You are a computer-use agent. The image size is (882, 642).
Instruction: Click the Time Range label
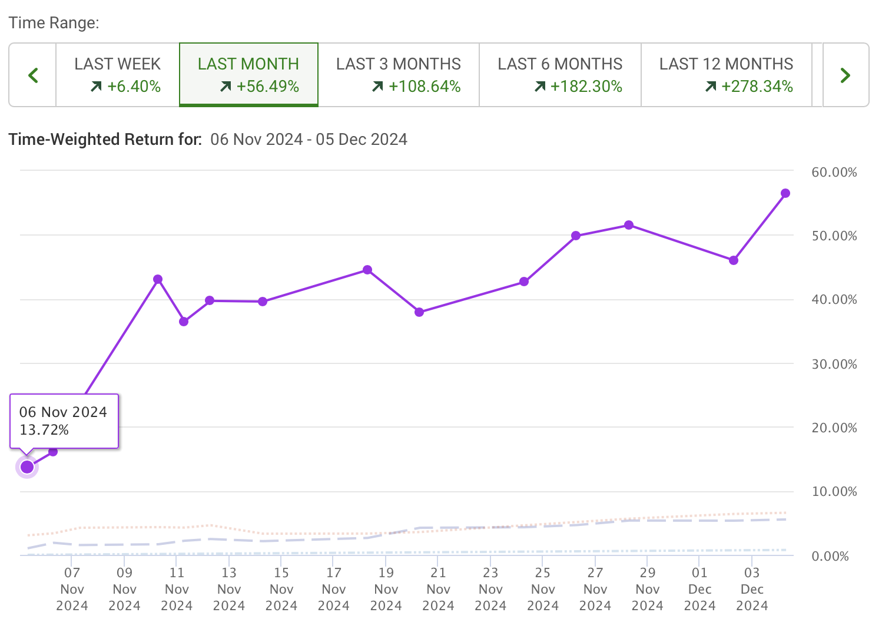54,23
